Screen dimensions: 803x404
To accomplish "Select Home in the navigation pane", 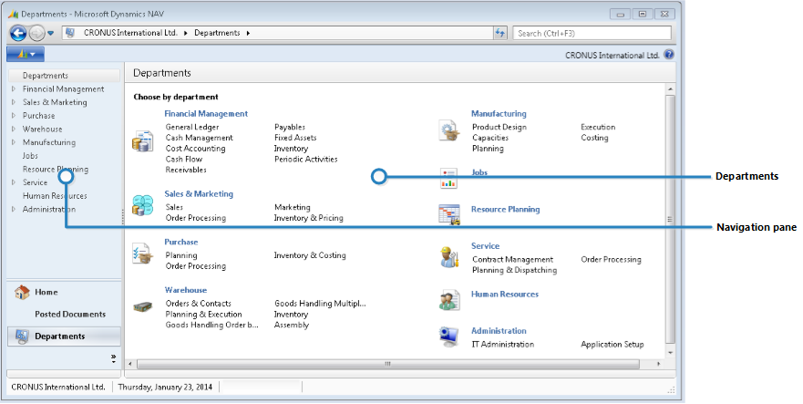I will [46, 292].
